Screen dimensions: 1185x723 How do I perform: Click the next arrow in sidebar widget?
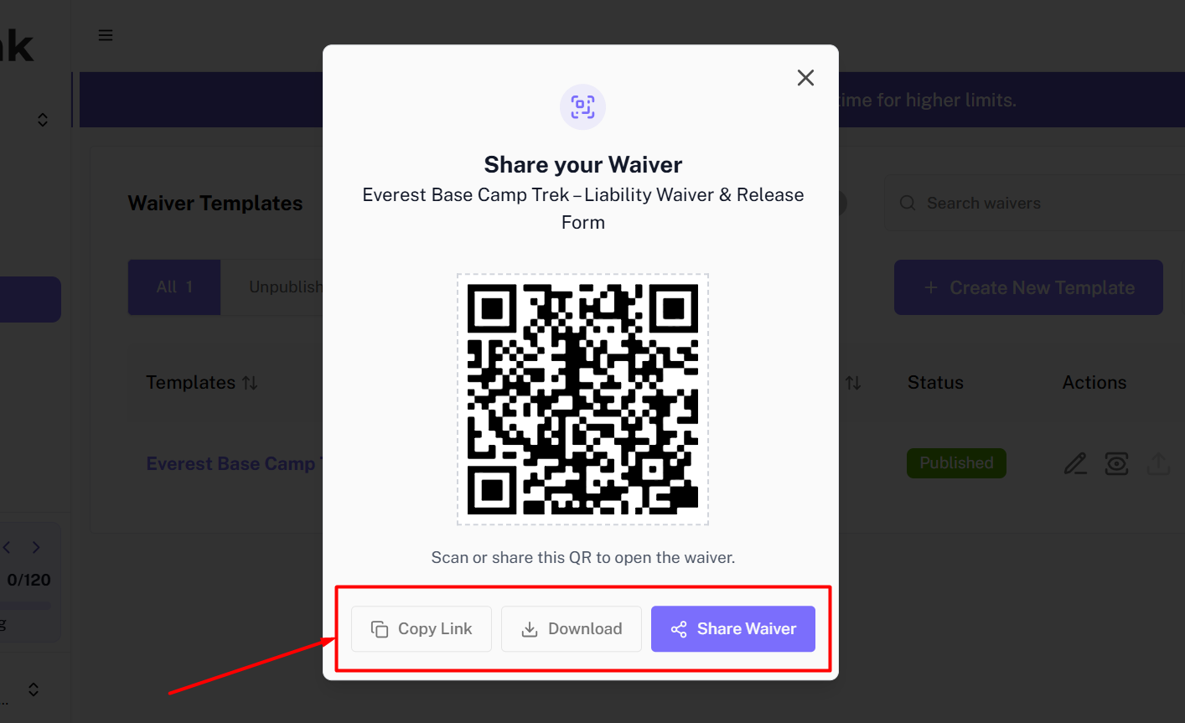pos(36,547)
